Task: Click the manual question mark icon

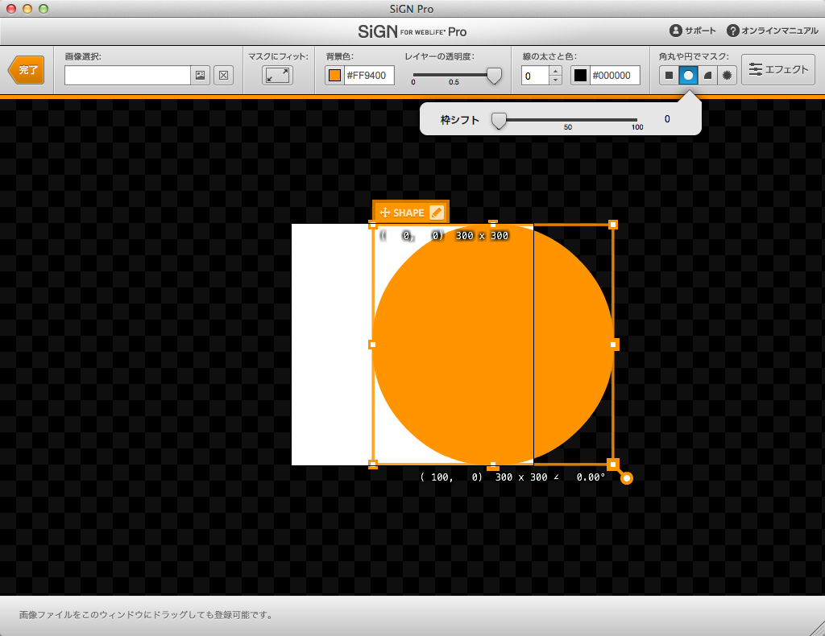Action: [x=733, y=31]
